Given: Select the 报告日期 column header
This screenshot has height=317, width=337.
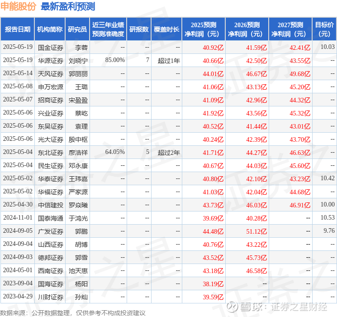Looking at the screenshot, I should point(17,29).
